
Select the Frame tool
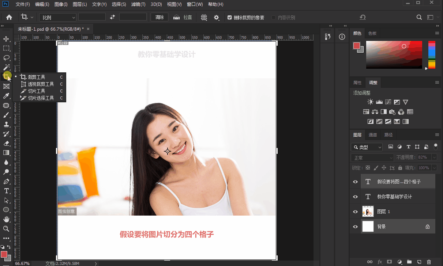click(x=6, y=86)
